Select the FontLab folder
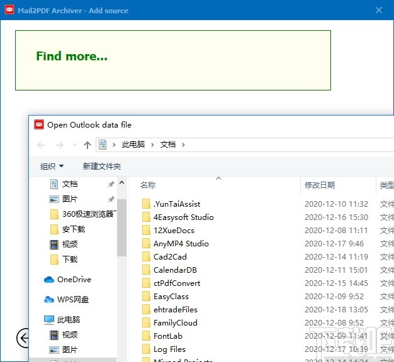Screen dimensions: 394x362 (168, 336)
